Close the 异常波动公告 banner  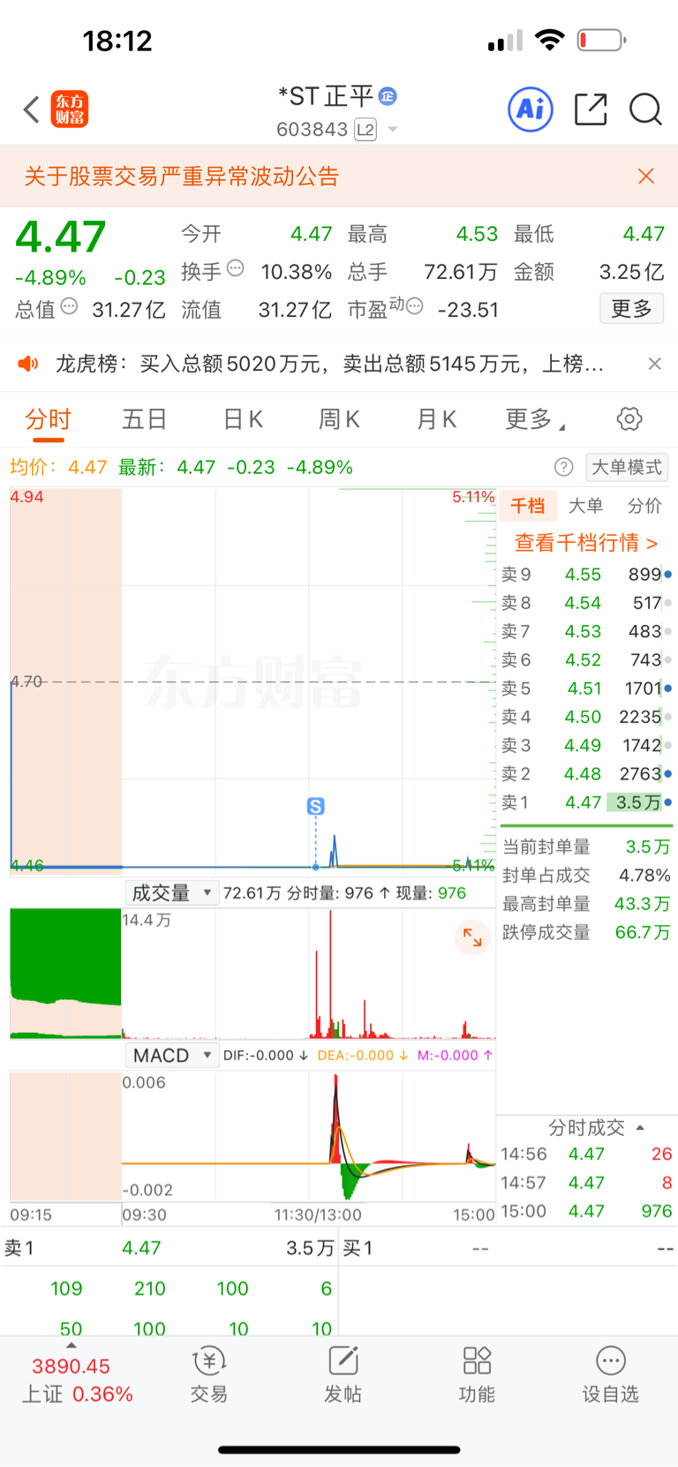(x=646, y=177)
